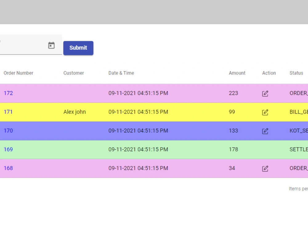Open order number 171 link
The width and height of the screenshot is (308, 231).
click(8, 112)
